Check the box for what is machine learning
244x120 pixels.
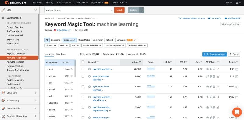point(83,77)
